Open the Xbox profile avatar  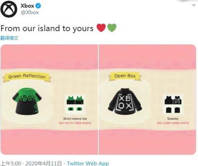click(x=9, y=9)
